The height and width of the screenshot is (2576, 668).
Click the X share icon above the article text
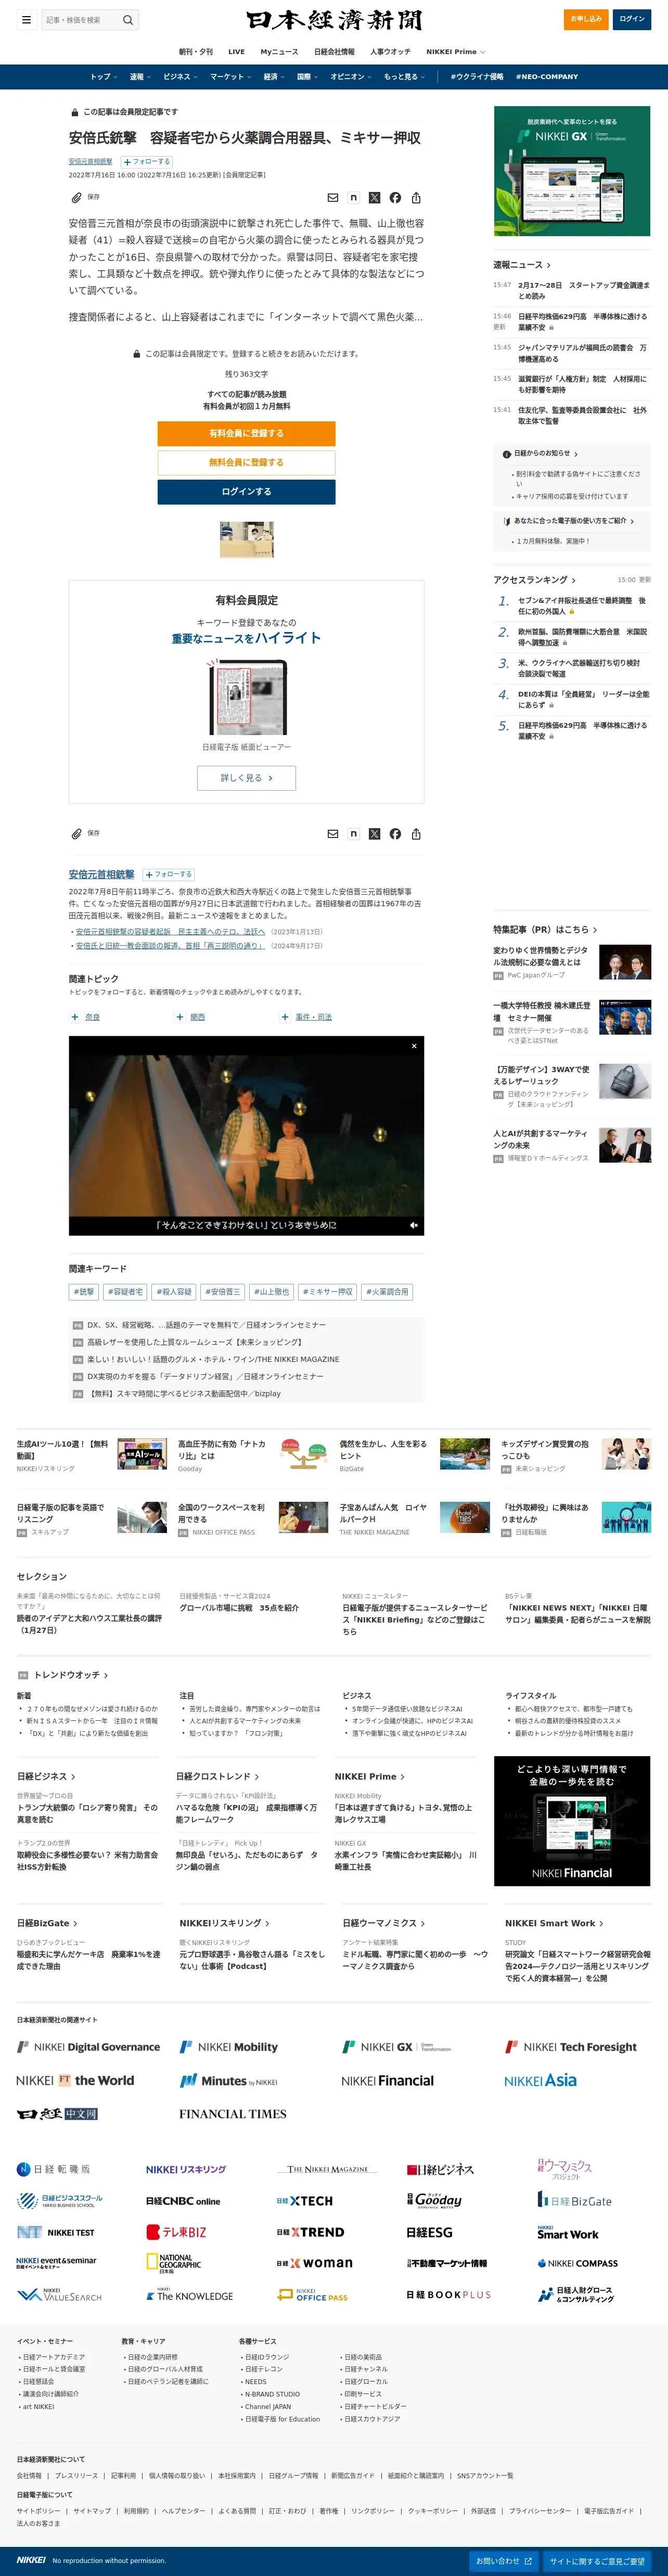pos(374,198)
